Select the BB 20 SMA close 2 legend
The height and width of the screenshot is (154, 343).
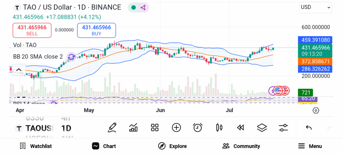point(38,57)
